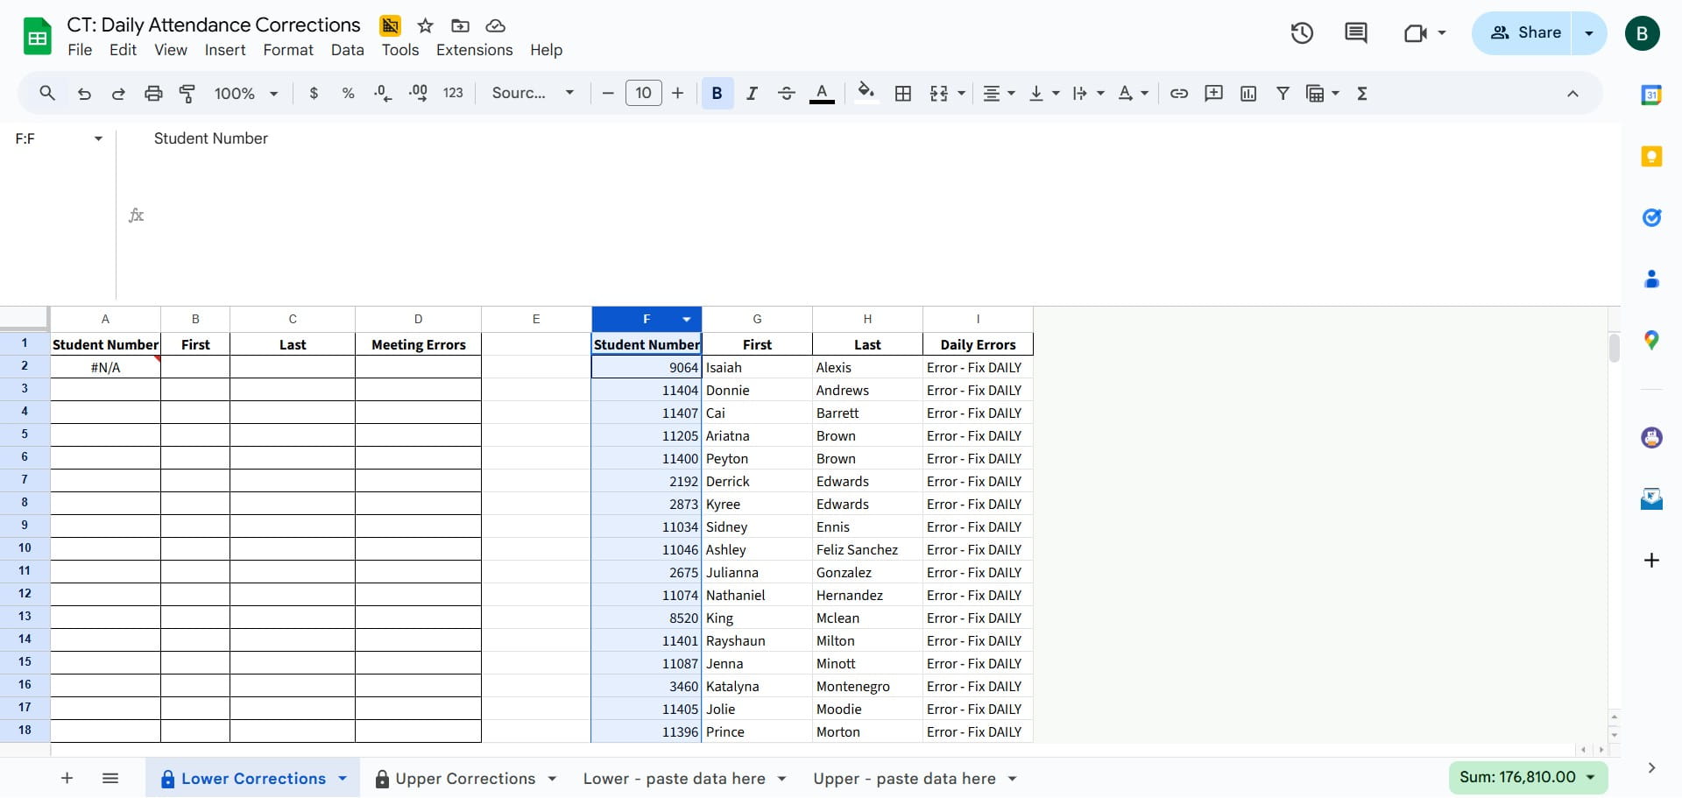Open the Format menu
Image resolution: width=1682 pixels, height=798 pixels.
coord(288,50)
